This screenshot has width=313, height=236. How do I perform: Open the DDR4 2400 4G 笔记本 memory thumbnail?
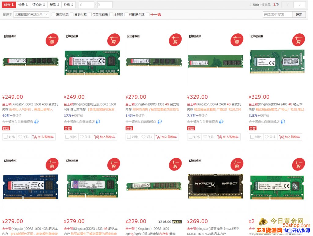(x=277, y=62)
